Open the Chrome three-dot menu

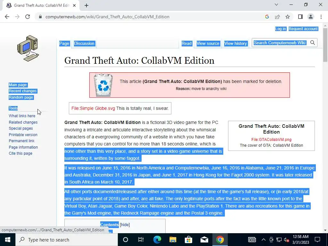[x=321, y=17]
